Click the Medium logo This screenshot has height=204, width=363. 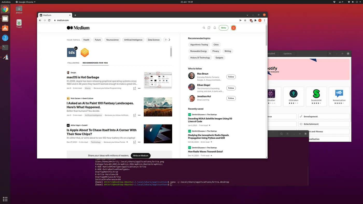(78, 28)
